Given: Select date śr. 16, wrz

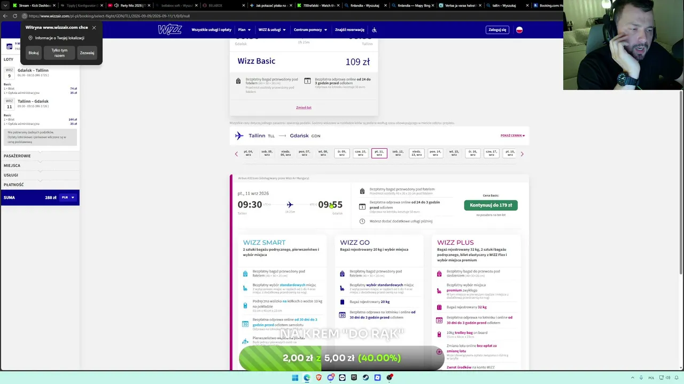Looking at the screenshot, I should point(472,154).
